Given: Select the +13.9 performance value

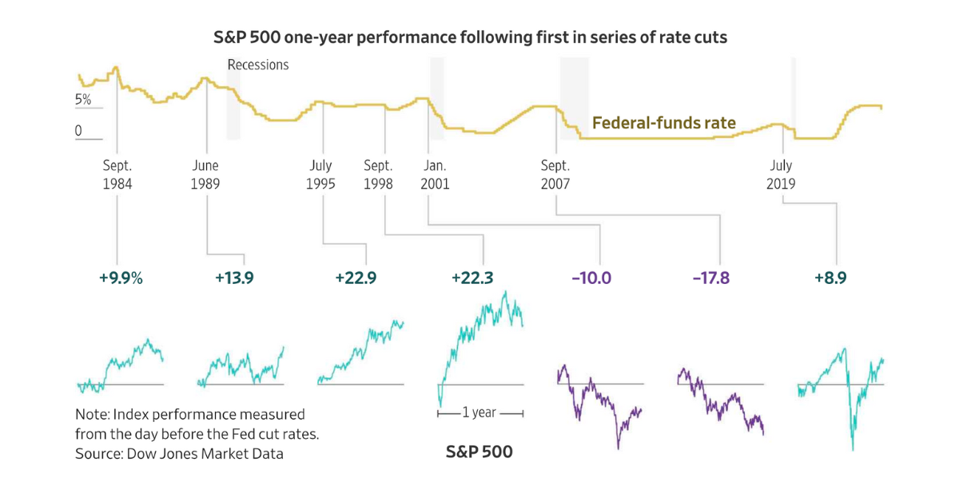Looking at the screenshot, I should (234, 278).
